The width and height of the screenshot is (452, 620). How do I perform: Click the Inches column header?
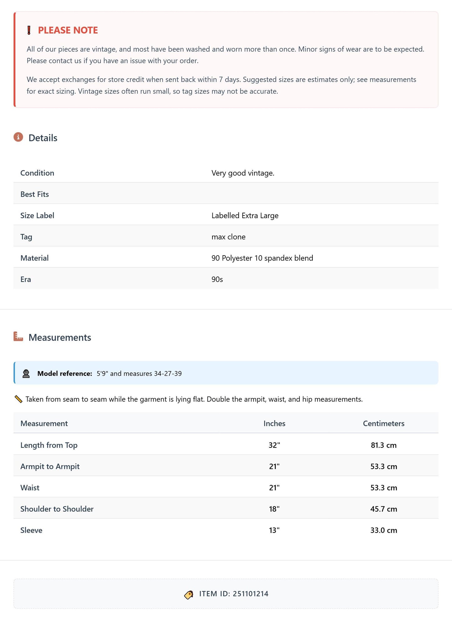tap(274, 423)
